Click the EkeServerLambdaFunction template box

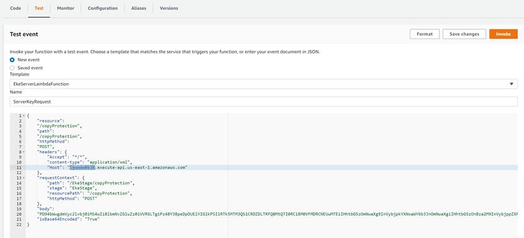click(x=264, y=84)
